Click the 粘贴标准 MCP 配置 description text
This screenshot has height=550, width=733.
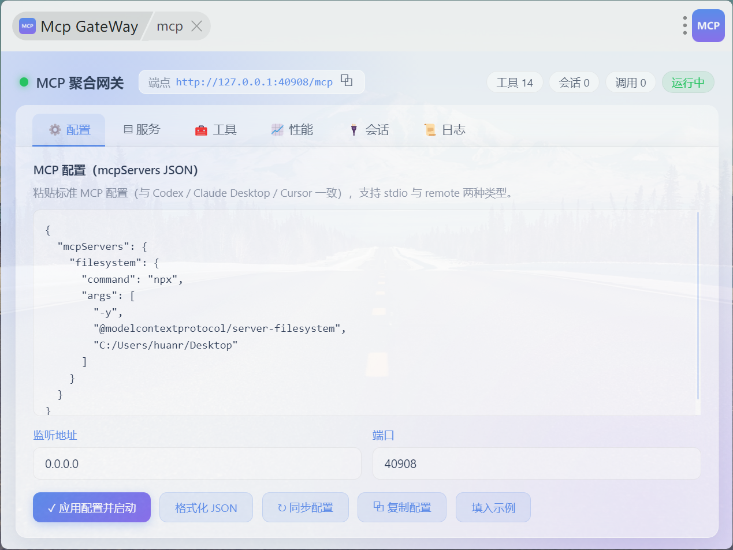(x=273, y=193)
